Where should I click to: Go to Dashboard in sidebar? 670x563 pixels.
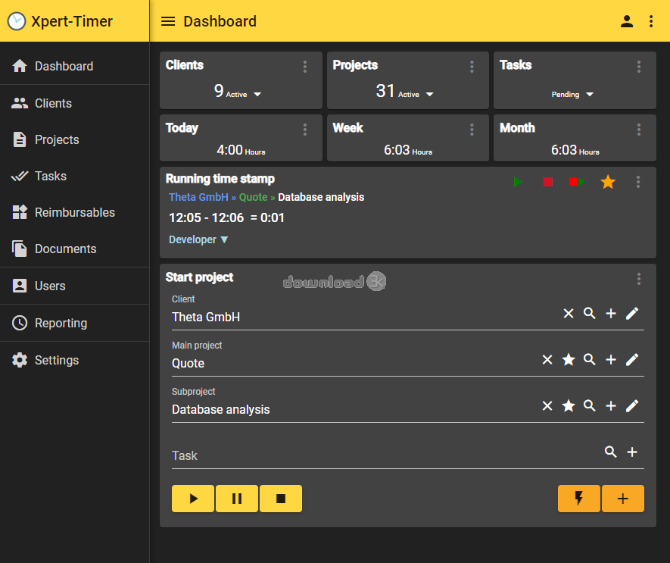(75, 67)
